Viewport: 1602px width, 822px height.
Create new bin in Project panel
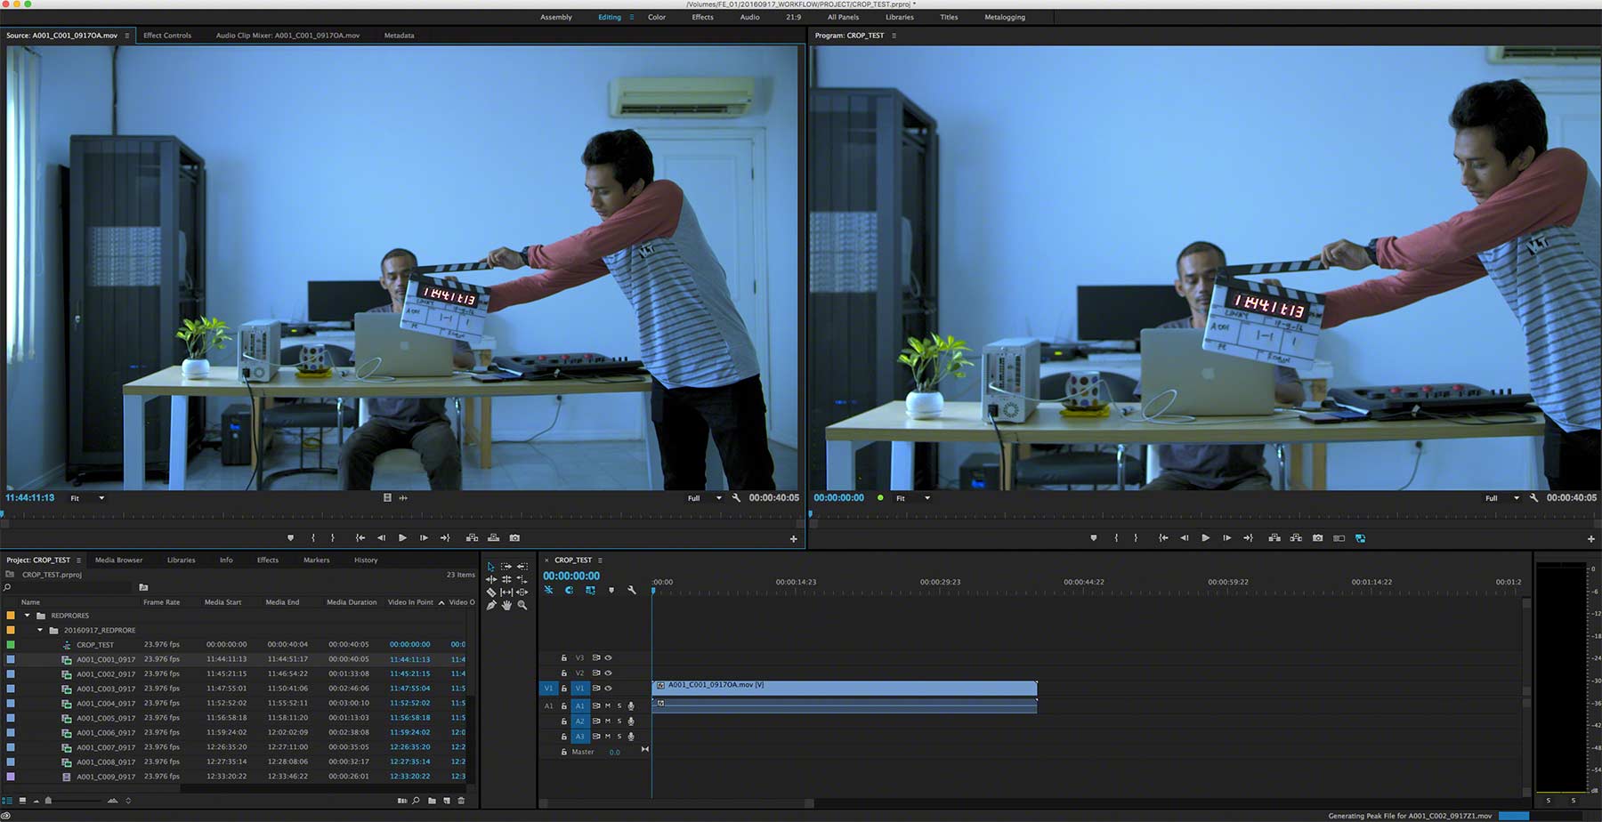pyautogui.click(x=432, y=801)
